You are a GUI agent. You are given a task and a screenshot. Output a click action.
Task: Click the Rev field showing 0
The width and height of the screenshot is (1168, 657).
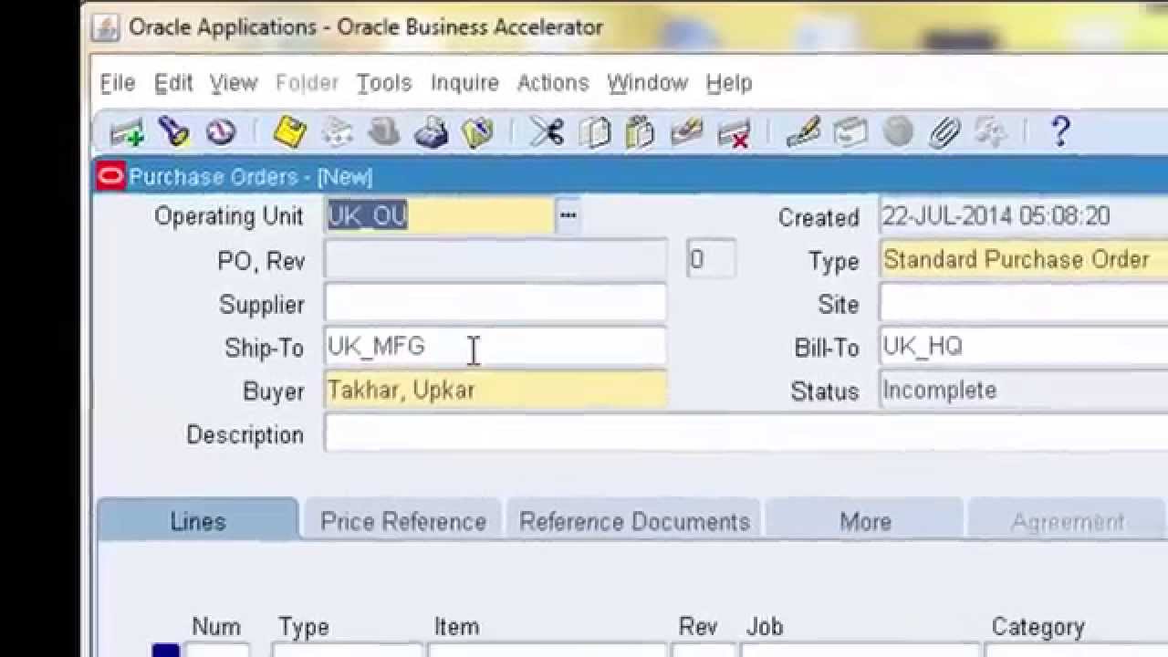click(x=711, y=260)
